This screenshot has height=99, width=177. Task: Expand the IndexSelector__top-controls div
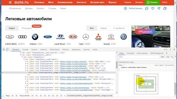pos(20,53)
